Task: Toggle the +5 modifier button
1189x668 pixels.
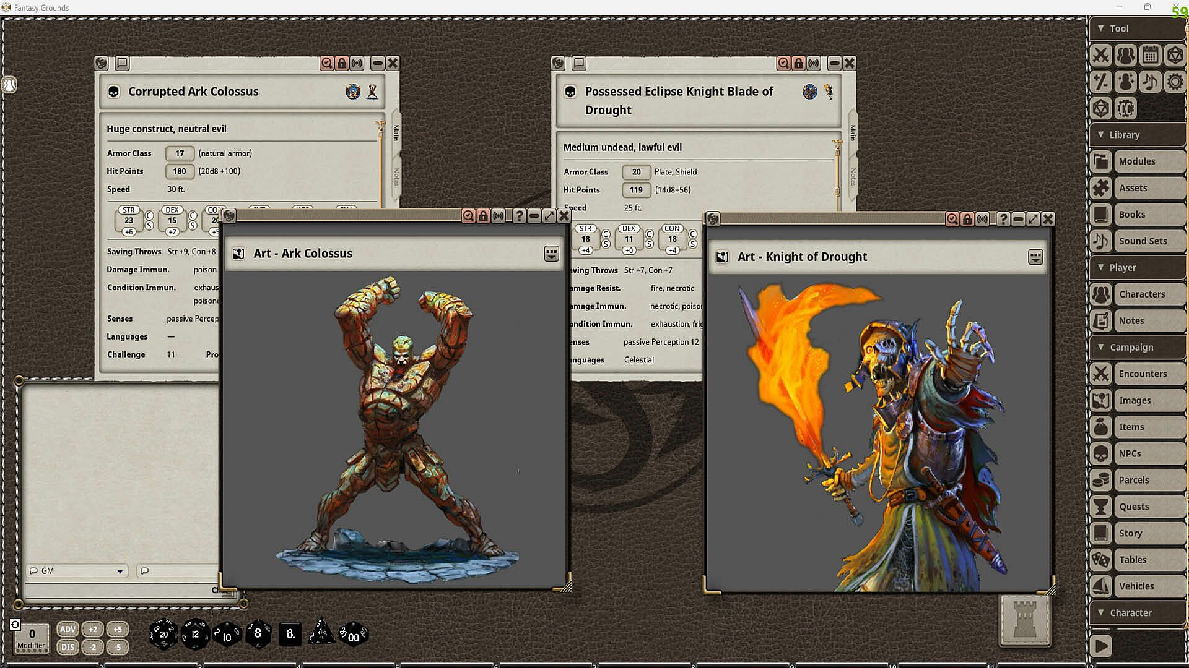Action: pyautogui.click(x=117, y=629)
